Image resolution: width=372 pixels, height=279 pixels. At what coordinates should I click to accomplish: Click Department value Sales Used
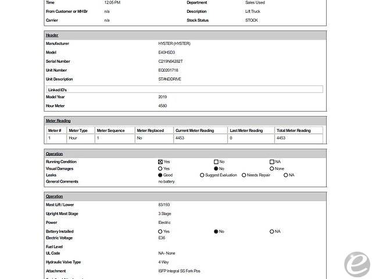(x=255, y=2)
